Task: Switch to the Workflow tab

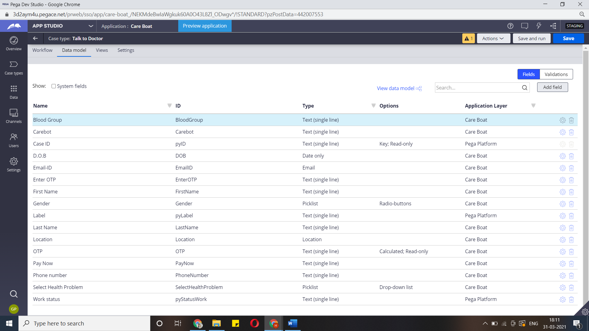Action: [42, 50]
